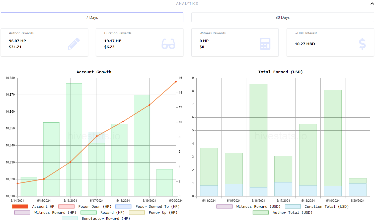Click the 5/16/2024 author bar in Total Earned
This screenshot has width=375, height=220.
click(258, 136)
